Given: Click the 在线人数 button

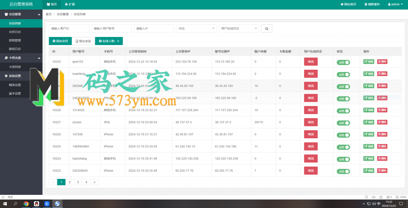Looking at the screenshot, I should tap(109, 41).
